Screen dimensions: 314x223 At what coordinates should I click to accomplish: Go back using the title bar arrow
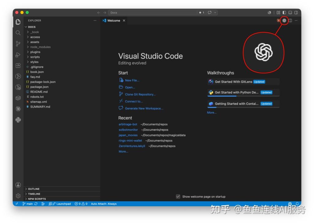point(99,13)
